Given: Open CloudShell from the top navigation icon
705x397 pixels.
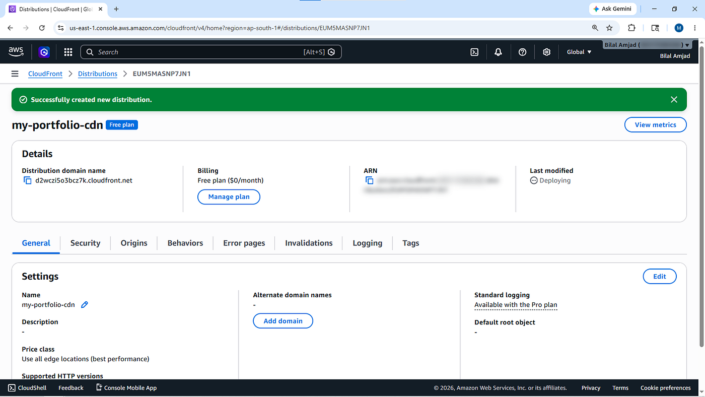Looking at the screenshot, I should 474,52.
